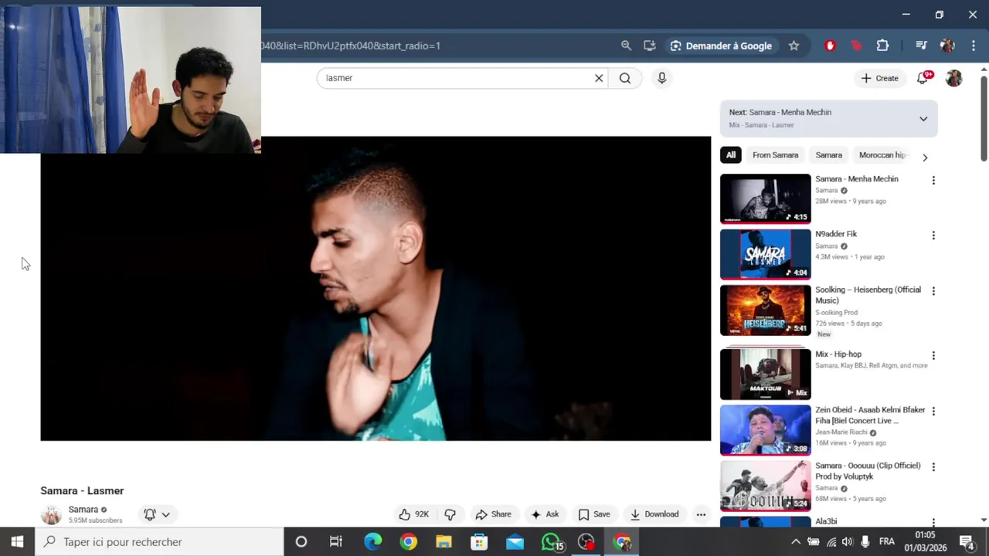Select the Moroccan hip filter chip
This screenshot has width=989, height=556.
click(x=882, y=155)
